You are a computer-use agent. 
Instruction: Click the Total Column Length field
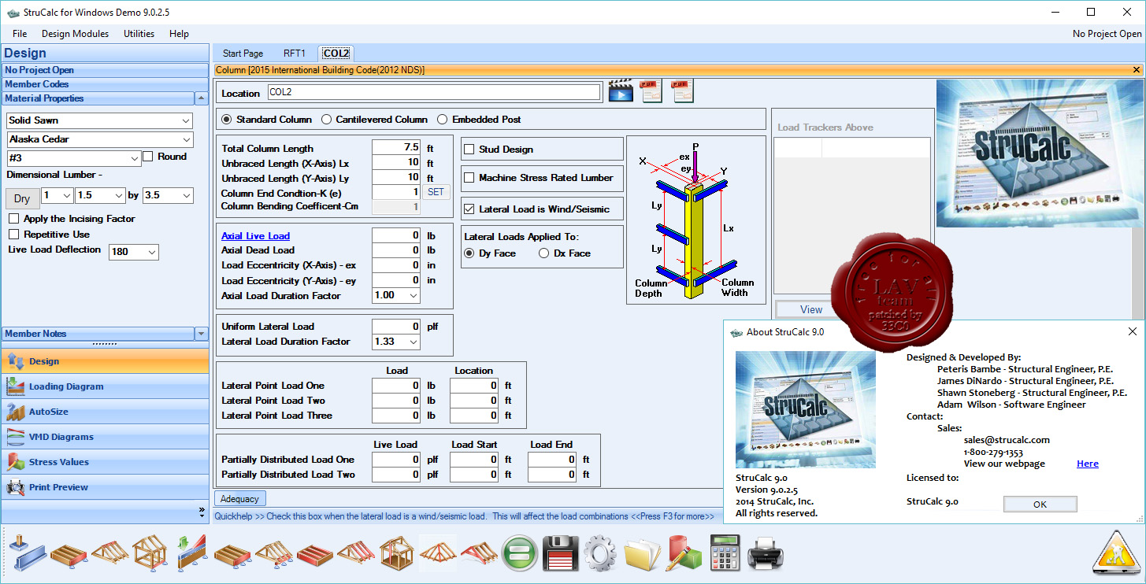point(397,148)
